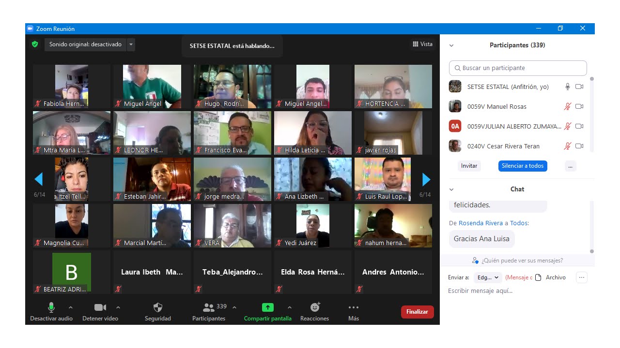
Task: Select Hugo Rodri... video tile
Action: point(232,87)
